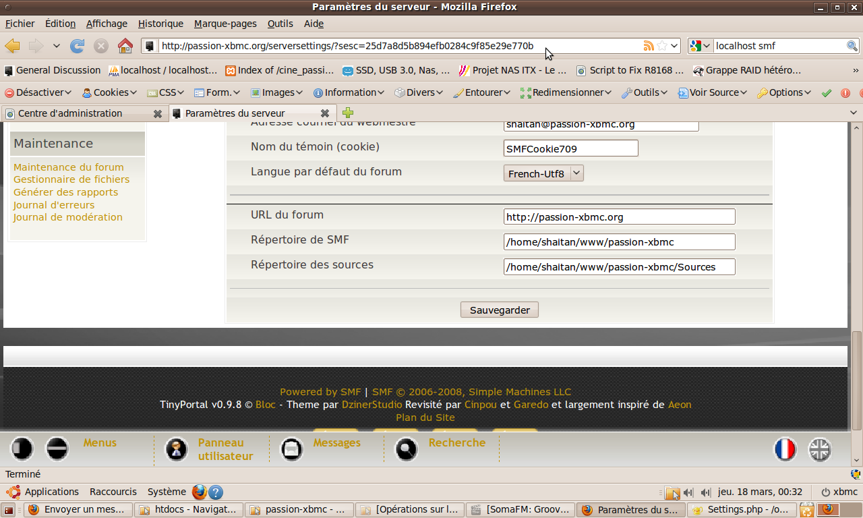
Task: Close the Centre d'administration tab
Action: tap(158, 113)
